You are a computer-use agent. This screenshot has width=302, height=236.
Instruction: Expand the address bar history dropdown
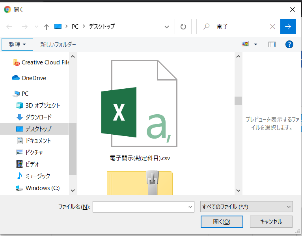click(167, 27)
